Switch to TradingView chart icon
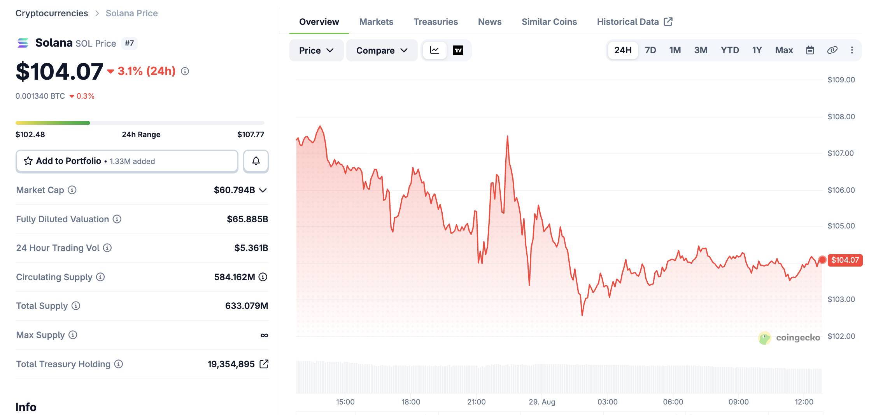The height and width of the screenshot is (415, 869). coord(458,50)
